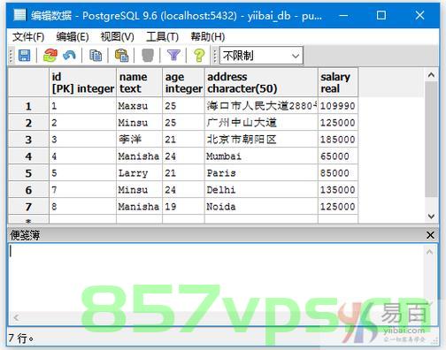This screenshot has height=350, width=446.
Task: Click the id cell 7
Action: coord(82,190)
